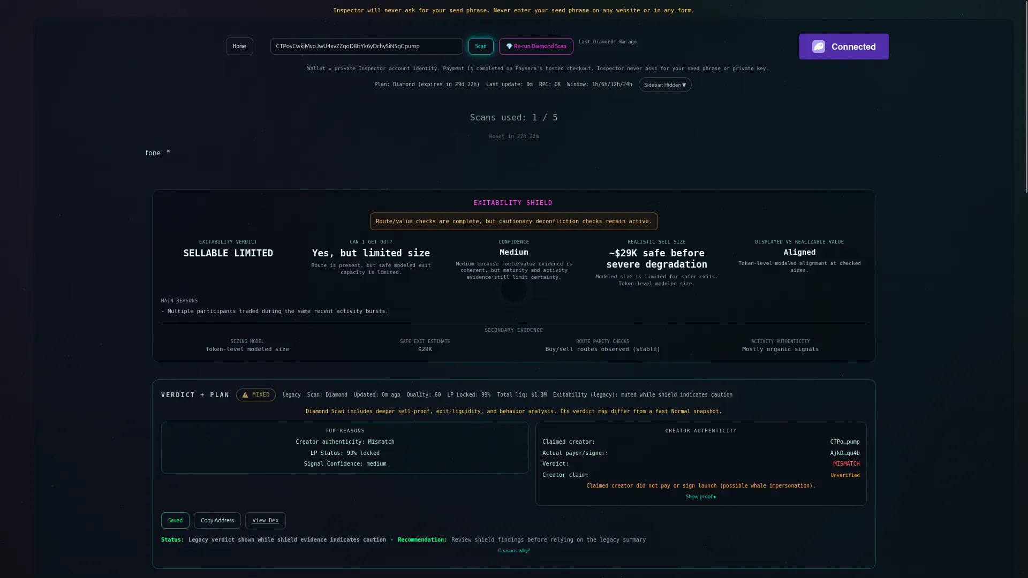
Task: Re-run Diamond Scan
Action: 536,46
